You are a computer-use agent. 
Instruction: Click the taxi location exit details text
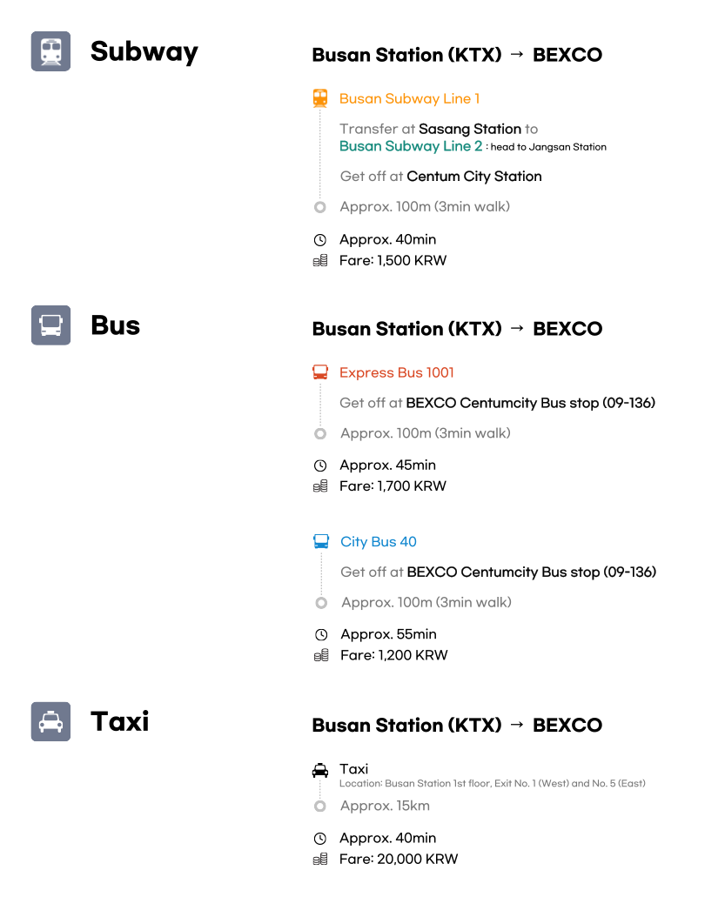point(493,783)
